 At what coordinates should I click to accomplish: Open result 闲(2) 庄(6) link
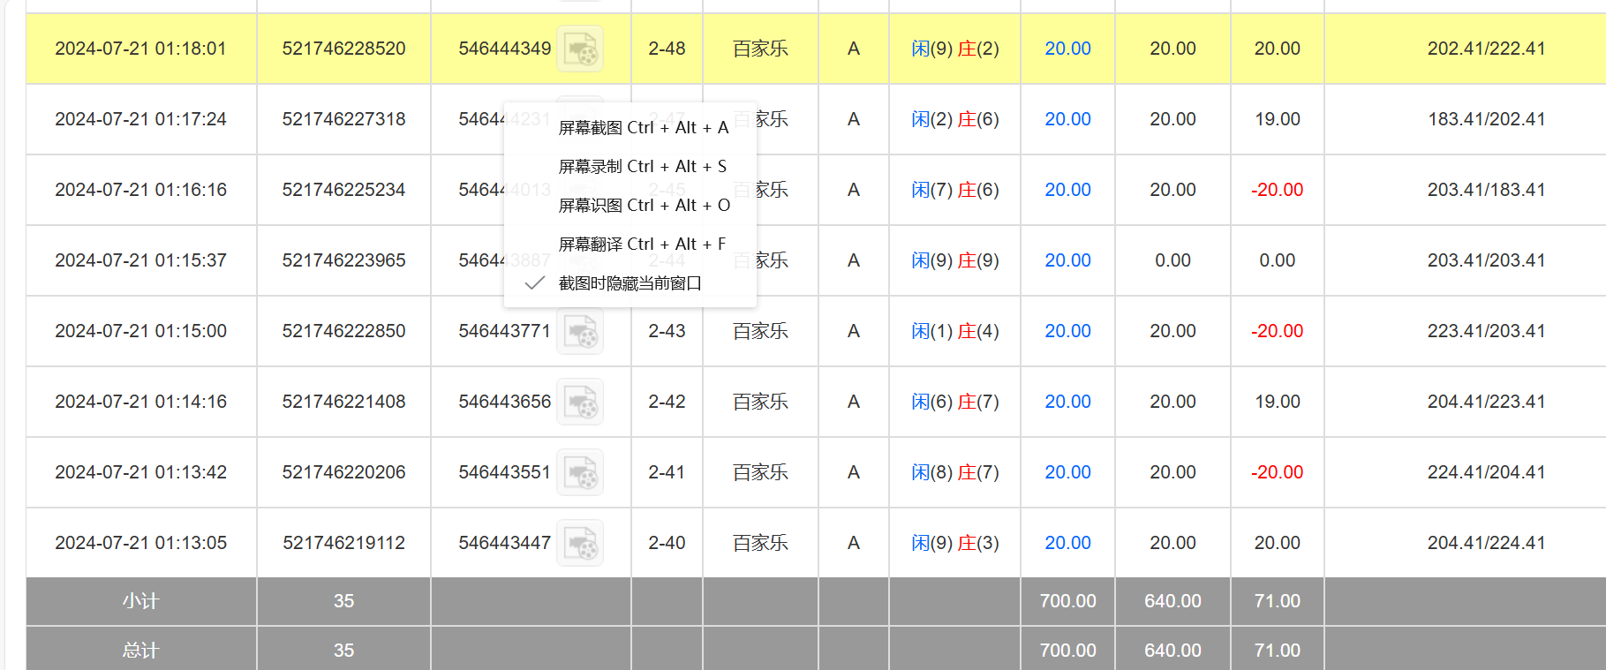pos(954,119)
